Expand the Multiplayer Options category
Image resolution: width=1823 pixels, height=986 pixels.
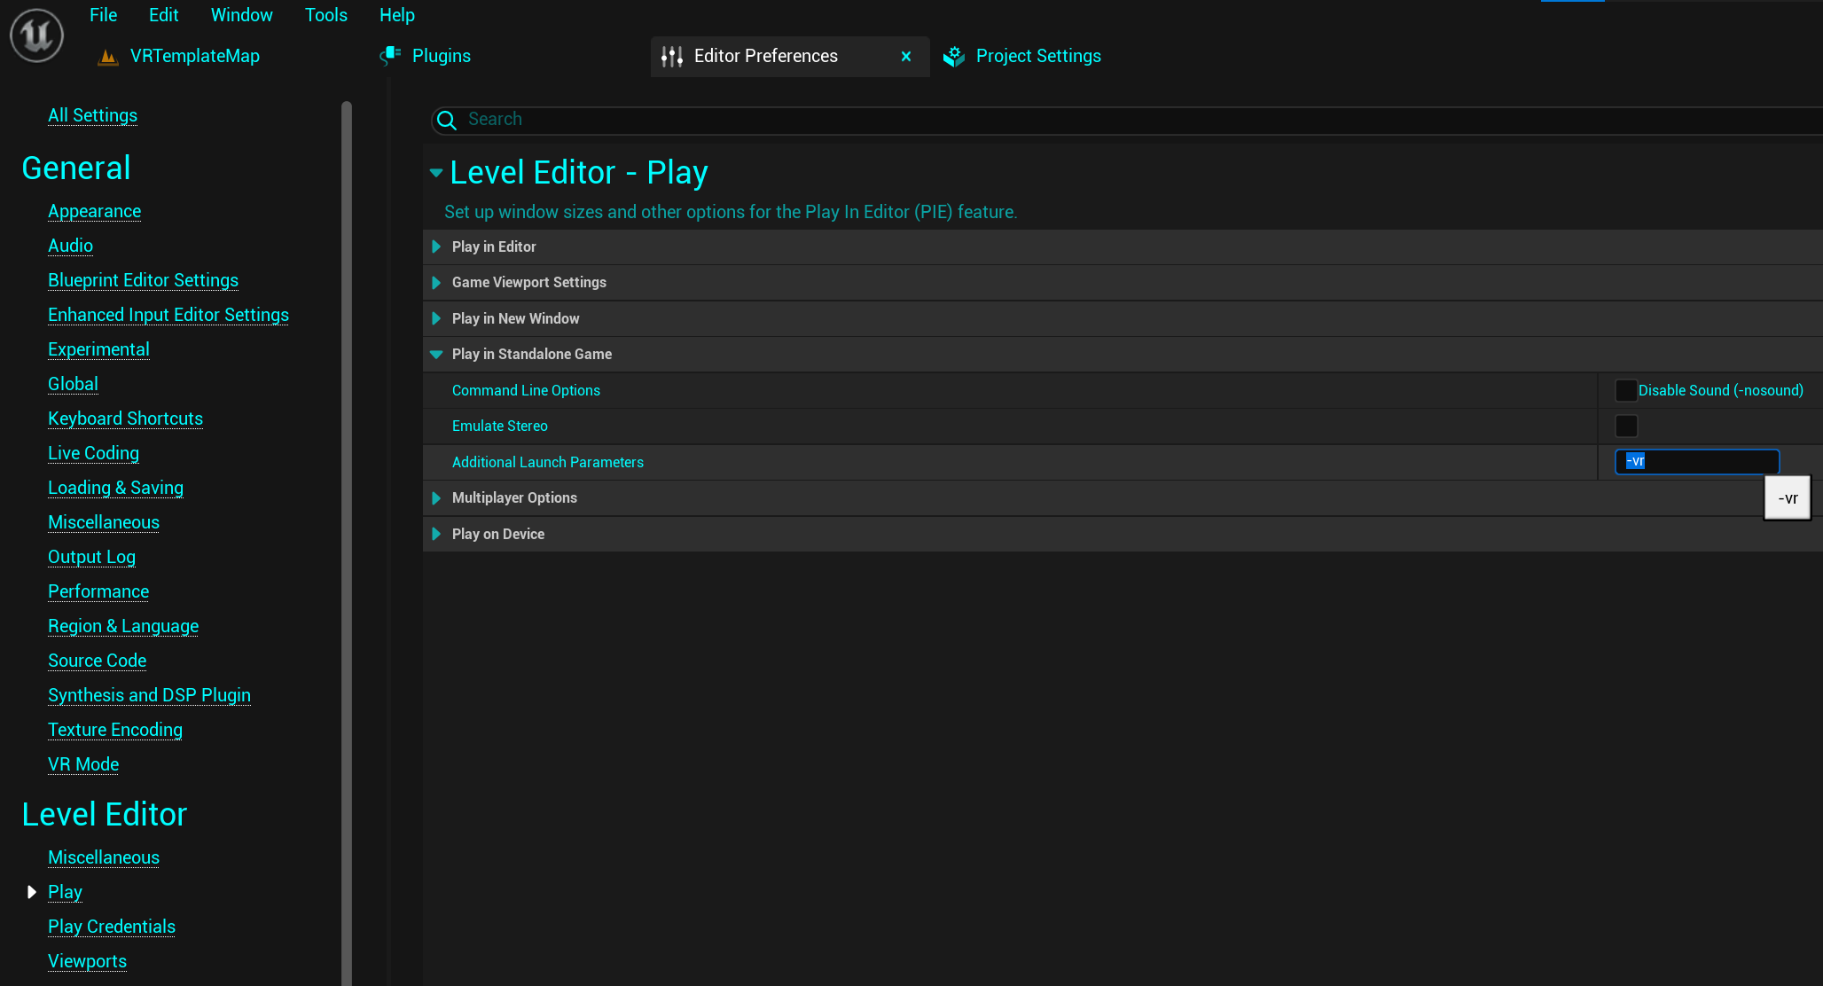436,497
